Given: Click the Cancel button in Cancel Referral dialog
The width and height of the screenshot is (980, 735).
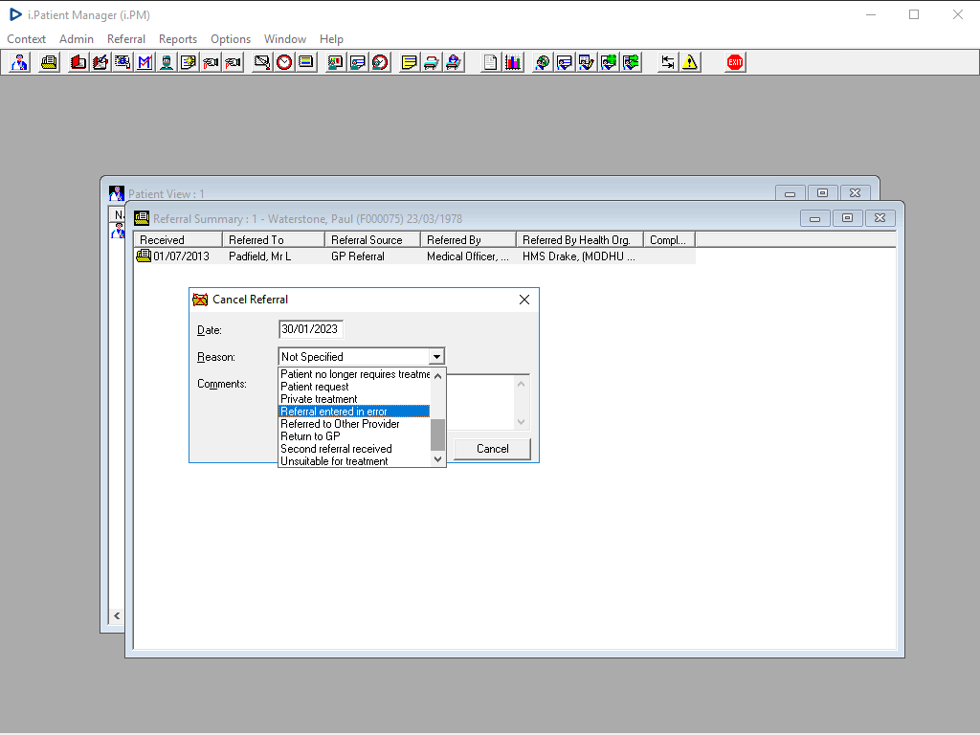Looking at the screenshot, I should (x=493, y=449).
